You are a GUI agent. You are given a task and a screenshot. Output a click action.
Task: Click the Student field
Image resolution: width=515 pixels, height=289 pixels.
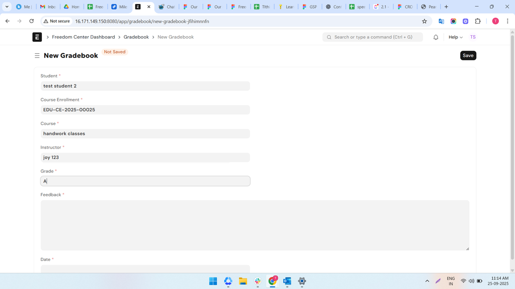click(x=145, y=86)
